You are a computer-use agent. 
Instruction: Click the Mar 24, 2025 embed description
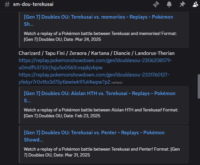click(100, 36)
